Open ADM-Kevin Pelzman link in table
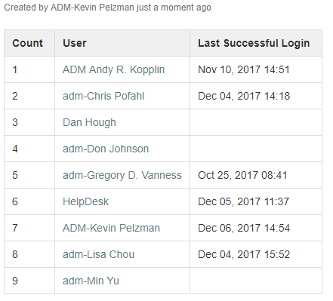The width and height of the screenshot is (333, 301). tap(111, 228)
